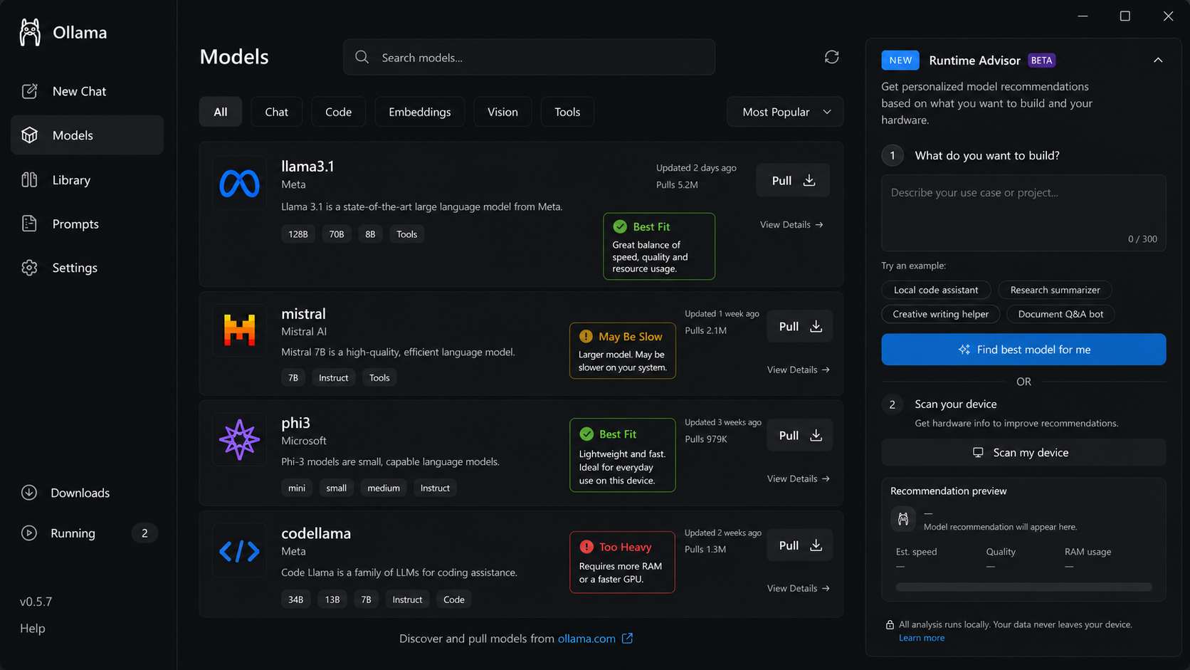Click the recommendation preview llama icon

tap(903, 519)
